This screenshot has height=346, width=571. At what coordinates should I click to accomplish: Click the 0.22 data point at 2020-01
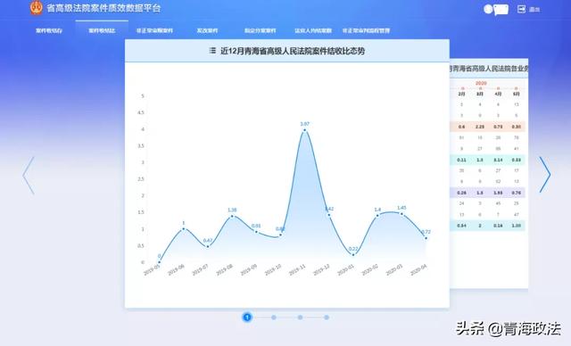pos(353,255)
